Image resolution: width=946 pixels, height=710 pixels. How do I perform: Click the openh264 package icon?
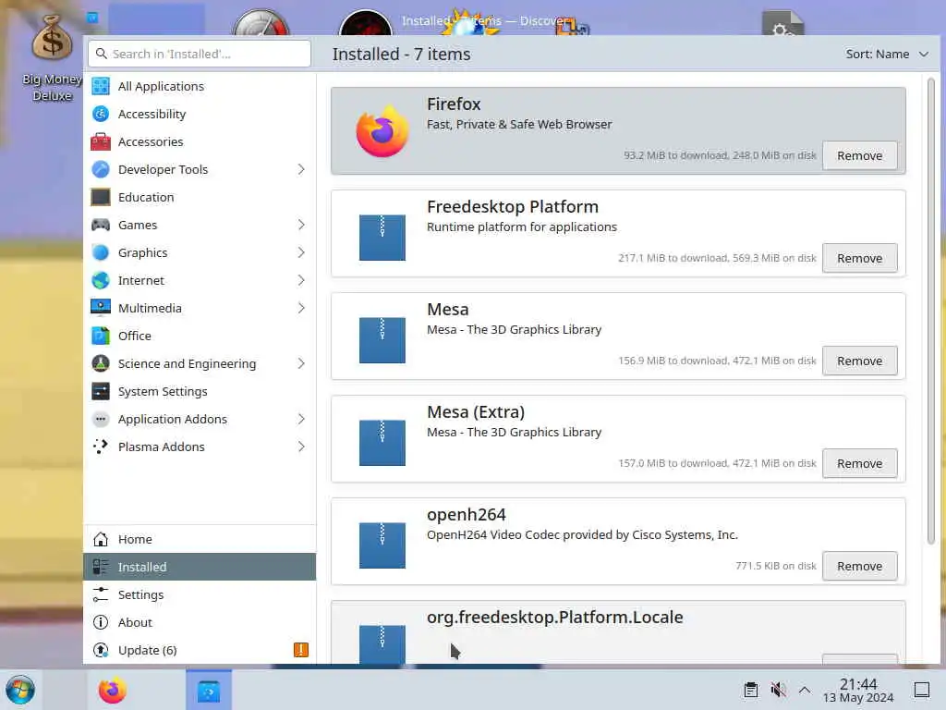pyautogui.click(x=382, y=545)
